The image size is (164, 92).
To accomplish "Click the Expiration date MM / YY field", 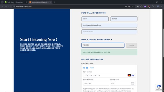I will point(96,83).
